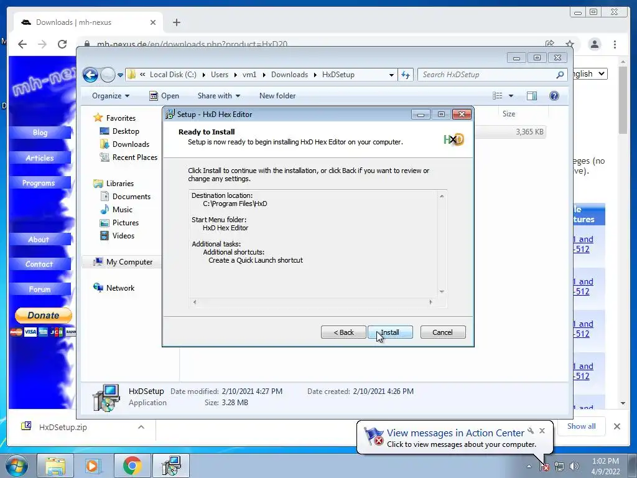
Task: Close the Chrome downloads bar
Action: pyautogui.click(x=616, y=426)
